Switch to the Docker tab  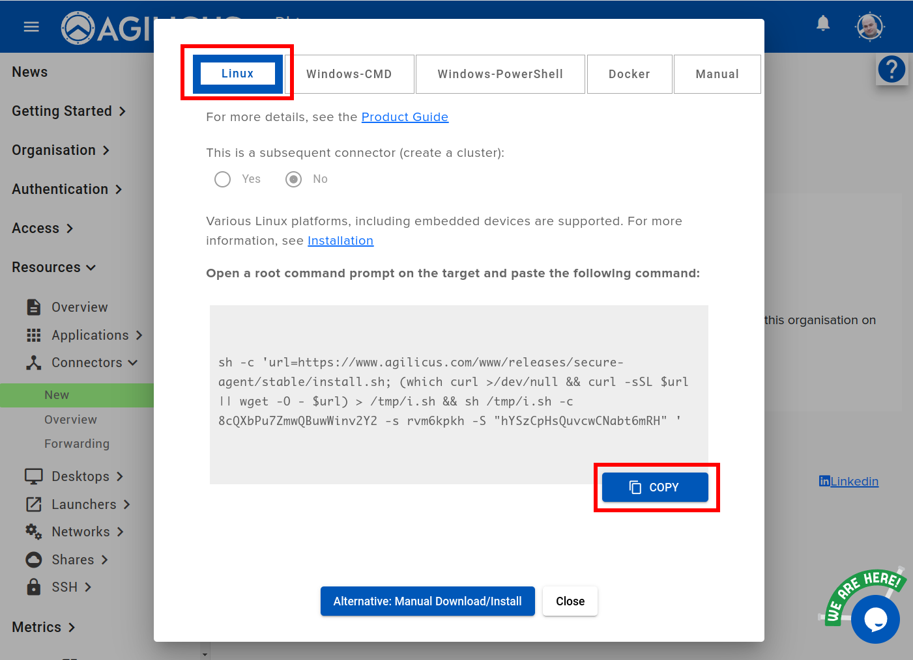(629, 74)
